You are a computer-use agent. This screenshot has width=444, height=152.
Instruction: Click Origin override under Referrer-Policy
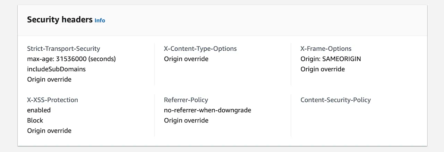tap(186, 120)
